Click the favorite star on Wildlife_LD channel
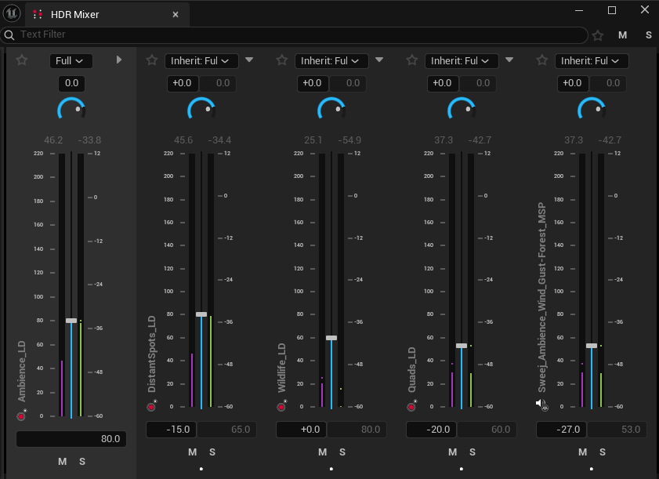Image resolution: width=659 pixels, height=479 pixels. coord(281,60)
